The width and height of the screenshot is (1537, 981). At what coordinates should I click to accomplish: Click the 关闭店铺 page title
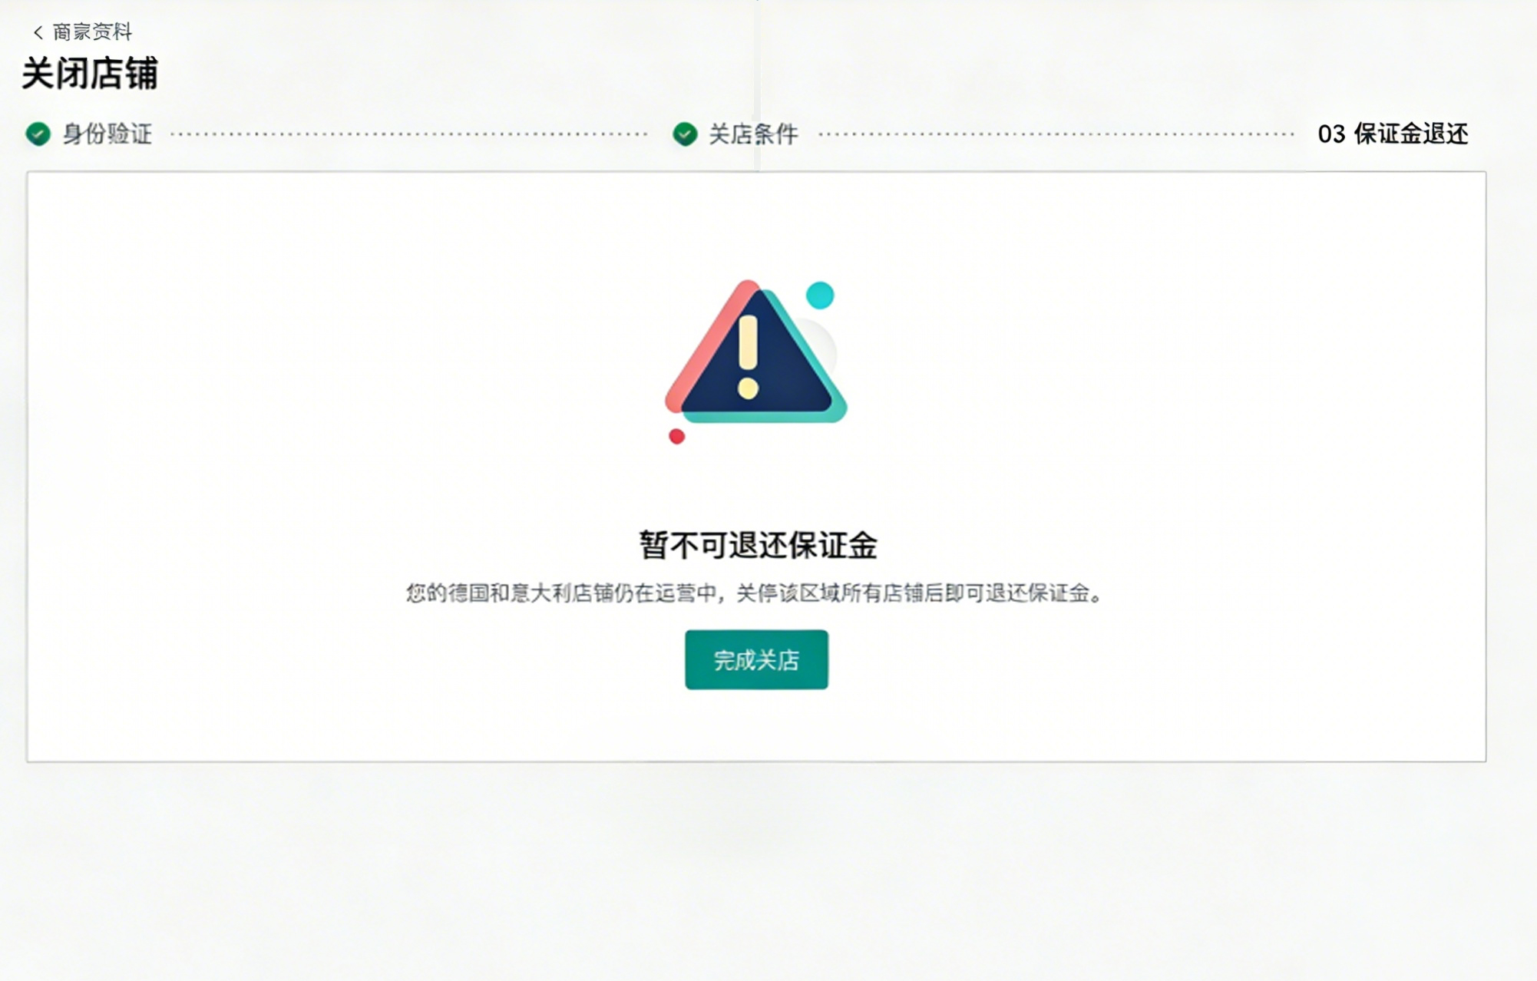[90, 74]
